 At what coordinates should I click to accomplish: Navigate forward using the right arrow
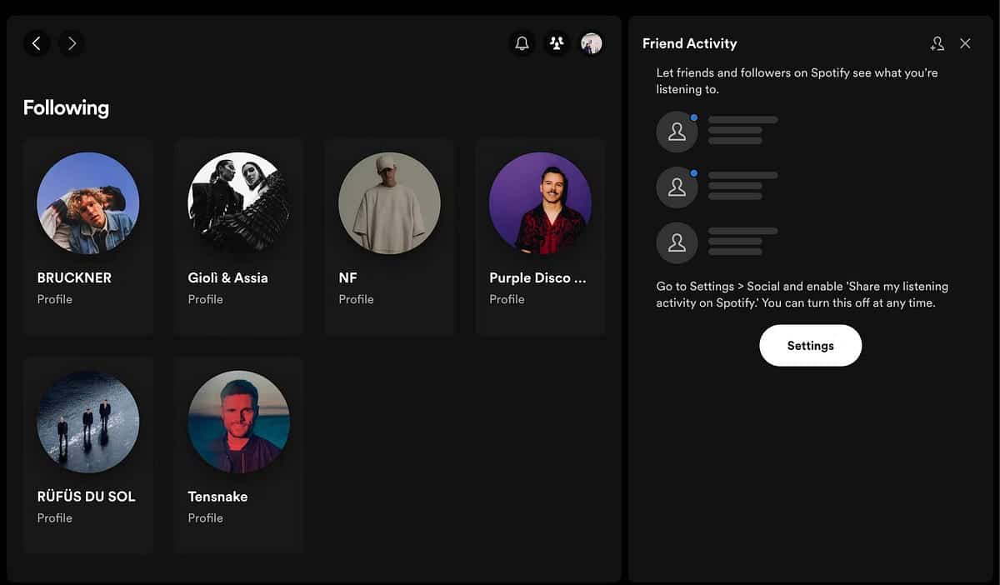[x=72, y=43]
